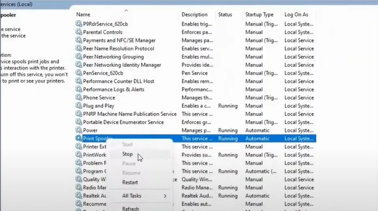Click gear icon for Printer Ext service
The image size is (378, 211).
click(78, 146)
